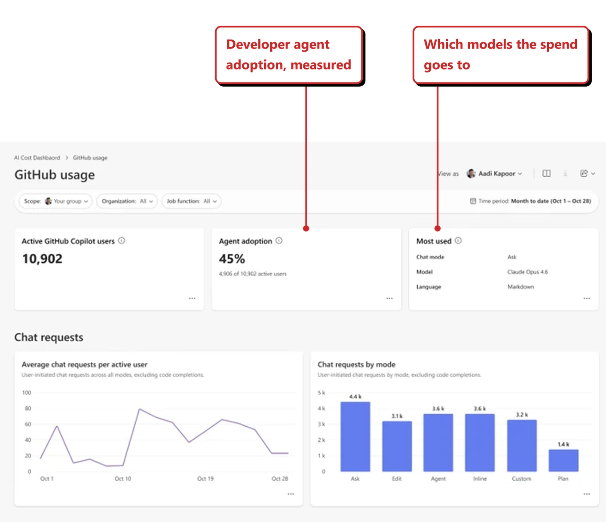
Task: Open more options on Chat requests by mode chart
Action: (x=587, y=494)
